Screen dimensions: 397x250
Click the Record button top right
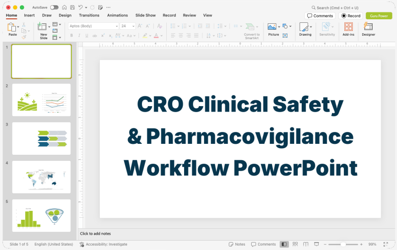351,16
